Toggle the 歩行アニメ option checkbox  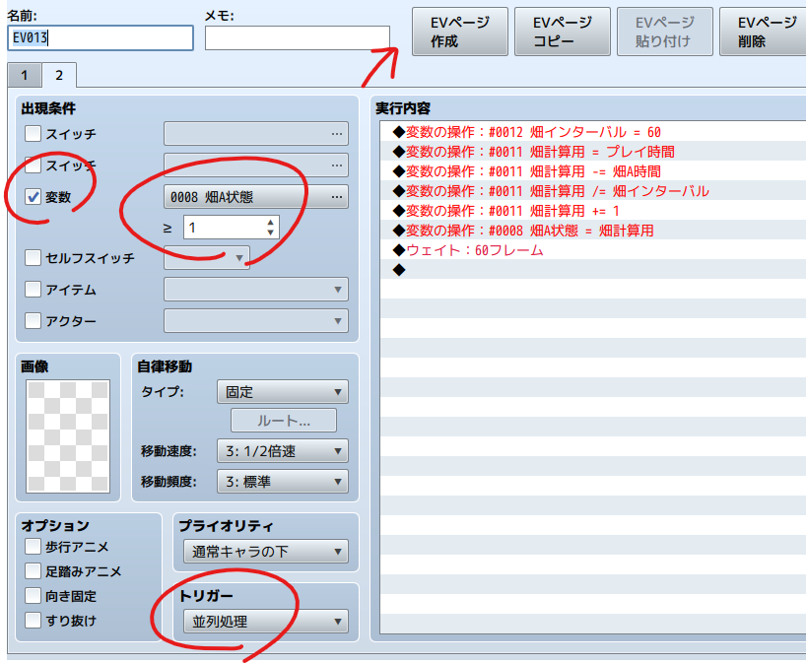pyautogui.click(x=33, y=547)
